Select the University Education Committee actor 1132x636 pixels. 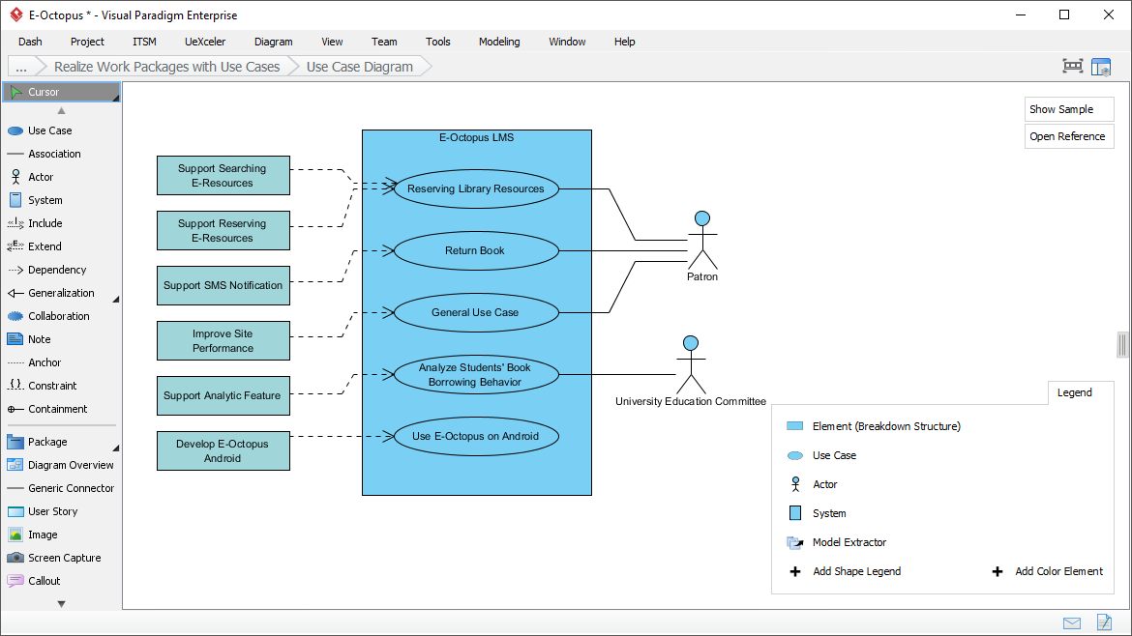tap(690, 371)
